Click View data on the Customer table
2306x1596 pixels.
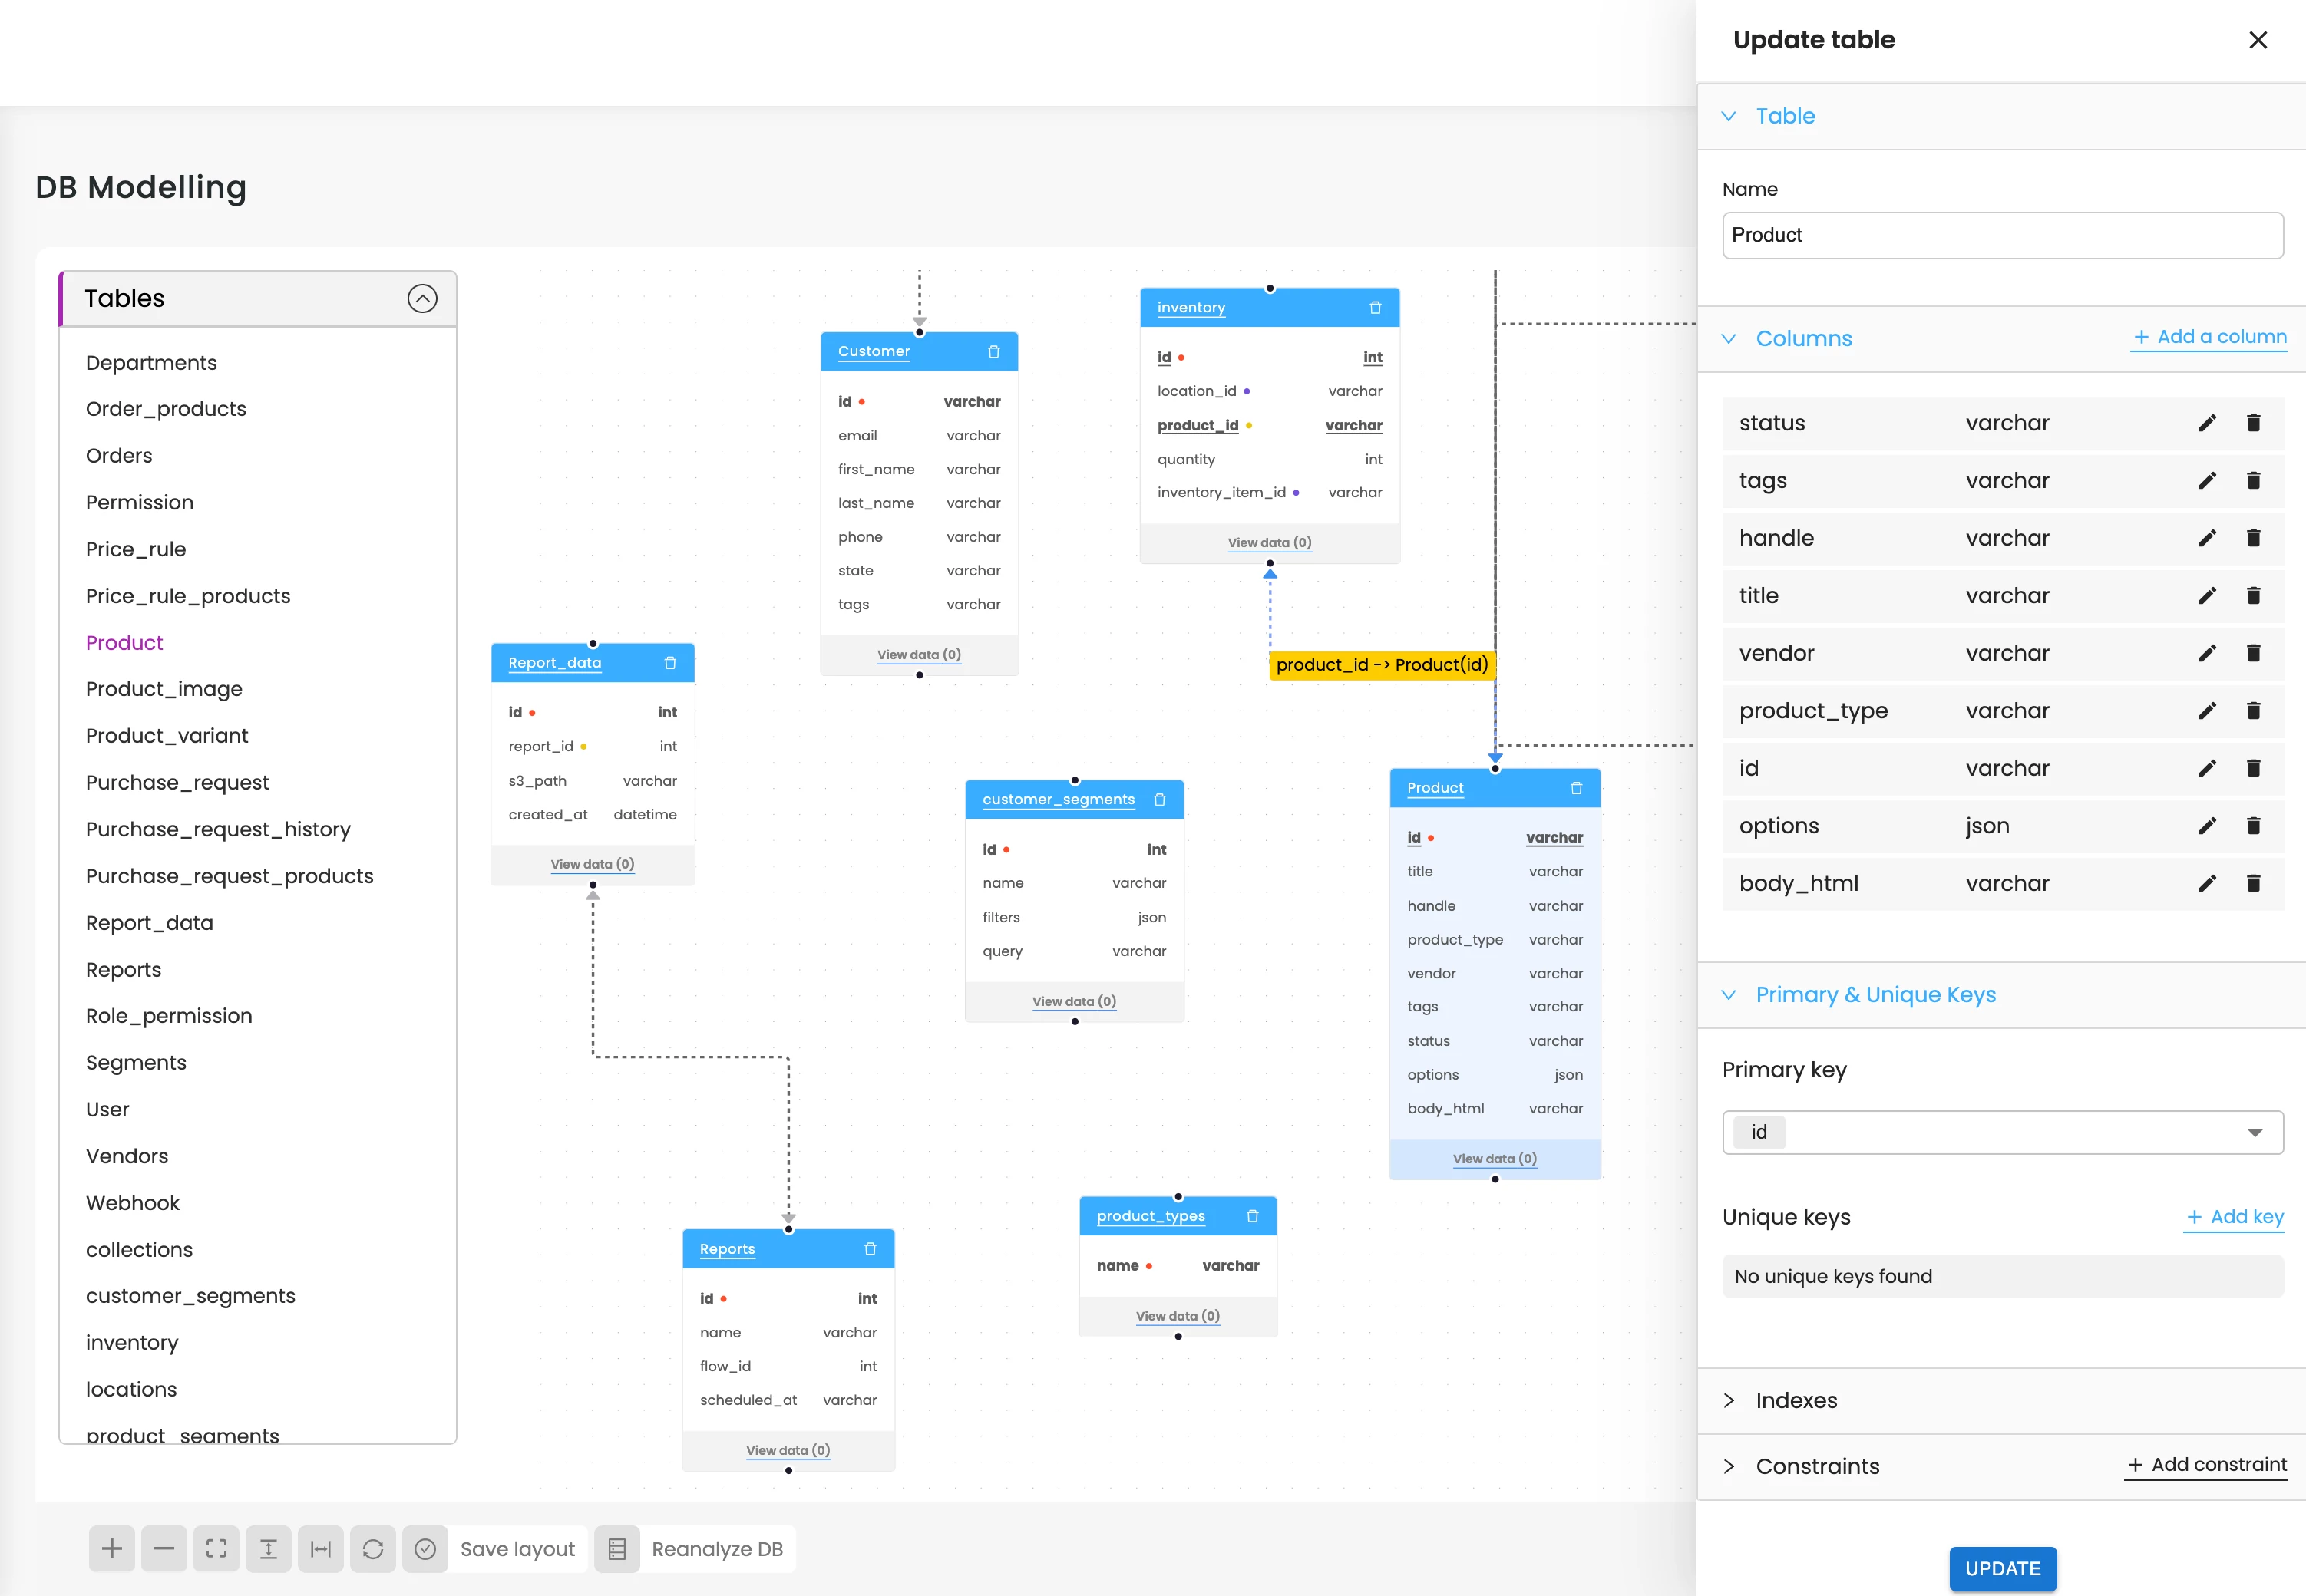coord(917,654)
